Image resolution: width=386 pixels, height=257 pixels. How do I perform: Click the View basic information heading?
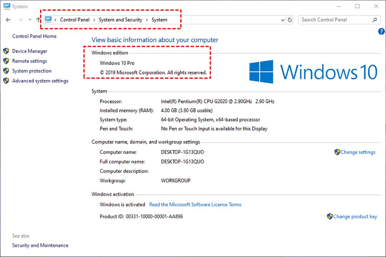(155, 40)
